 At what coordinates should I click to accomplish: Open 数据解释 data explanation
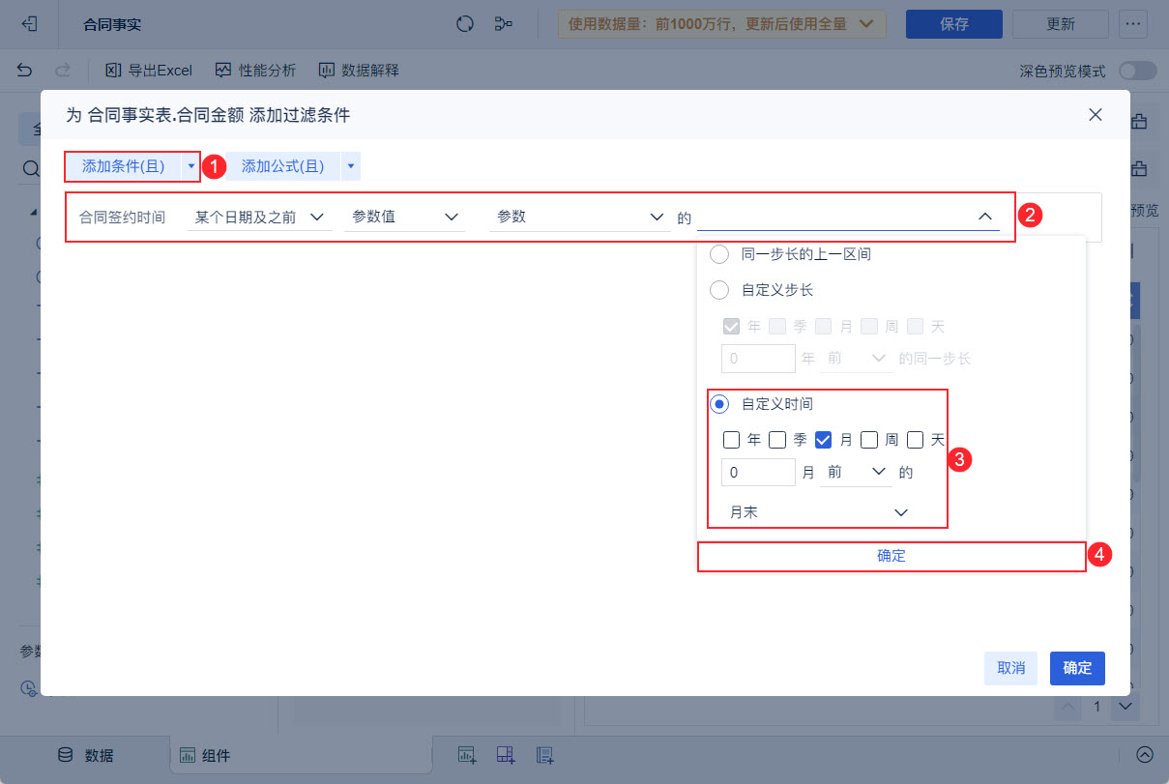(358, 70)
